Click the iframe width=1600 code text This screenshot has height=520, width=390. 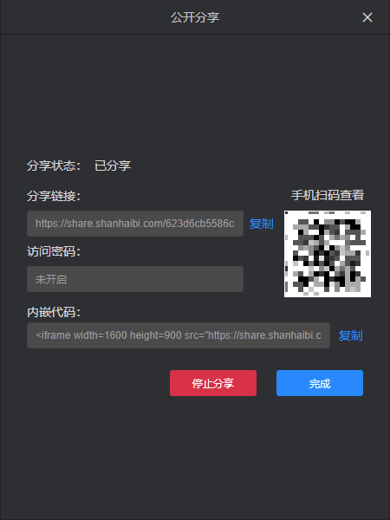[179, 335]
